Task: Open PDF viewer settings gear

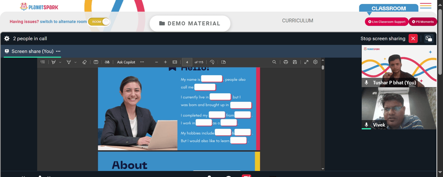Action: [x=315, y=62]
